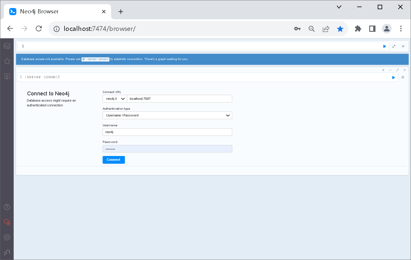The height and width of the screenshot is (260, 411).
Task: Open the neo4j:// protocol dropdown
Action: coord(115,99)
